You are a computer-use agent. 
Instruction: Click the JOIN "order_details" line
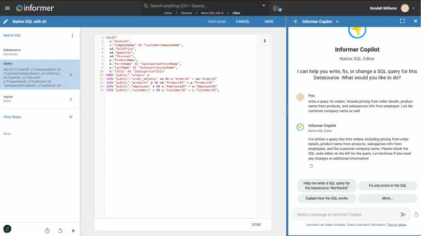(161, 79)
